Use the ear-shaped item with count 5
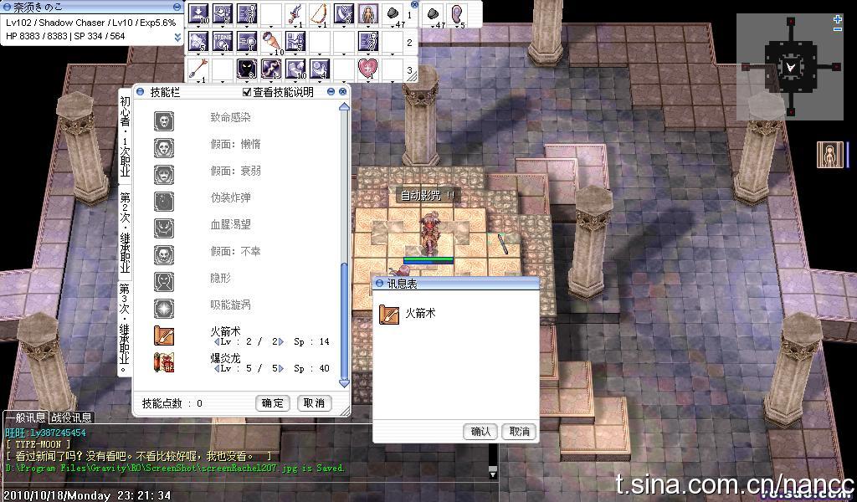Viewport: 857px width, 502px height. click(456, 15)
